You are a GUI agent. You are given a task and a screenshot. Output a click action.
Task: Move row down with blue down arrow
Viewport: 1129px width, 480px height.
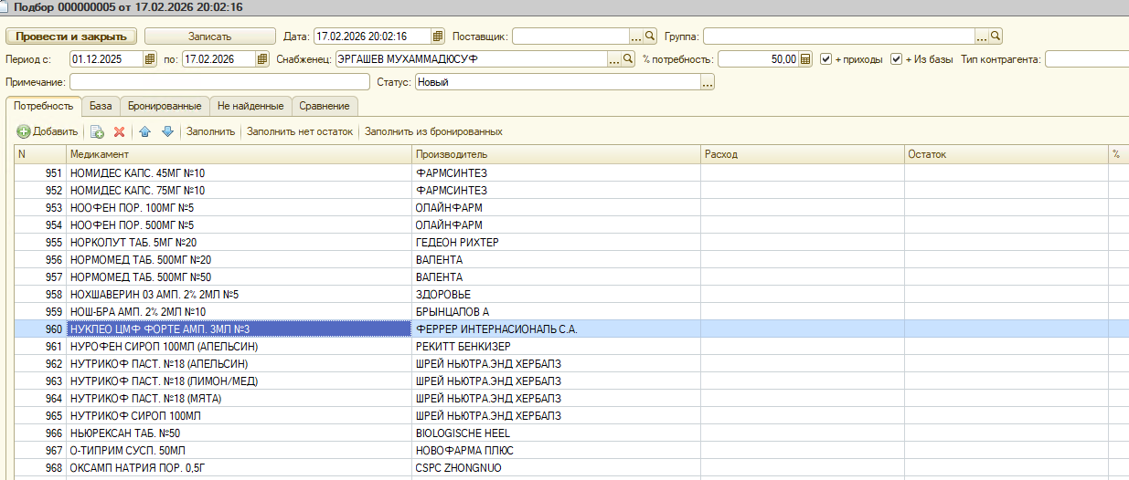coord(167,131)
